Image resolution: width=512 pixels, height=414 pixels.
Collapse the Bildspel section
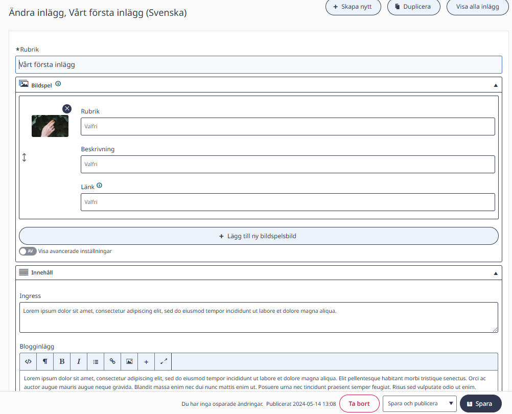point(496,85)
